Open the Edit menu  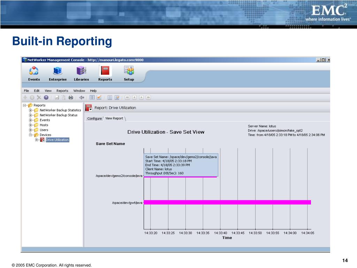click(37, 91)
